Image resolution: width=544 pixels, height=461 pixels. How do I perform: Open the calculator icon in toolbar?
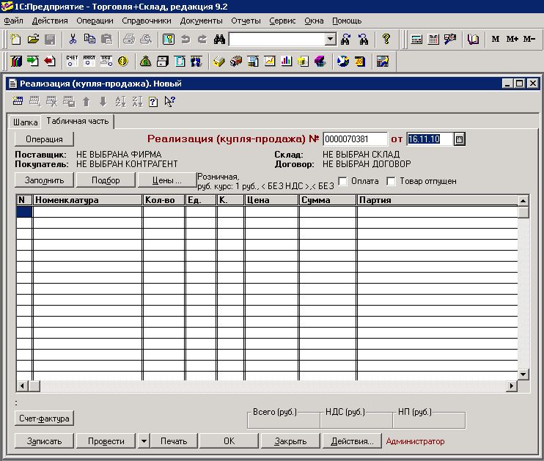pos(416,39)
